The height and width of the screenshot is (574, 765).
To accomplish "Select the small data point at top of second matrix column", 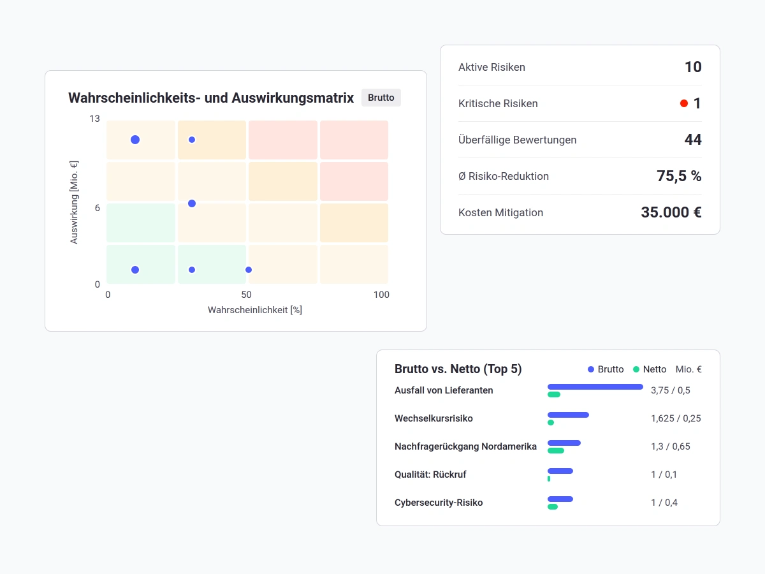I will tap(192, 140).
